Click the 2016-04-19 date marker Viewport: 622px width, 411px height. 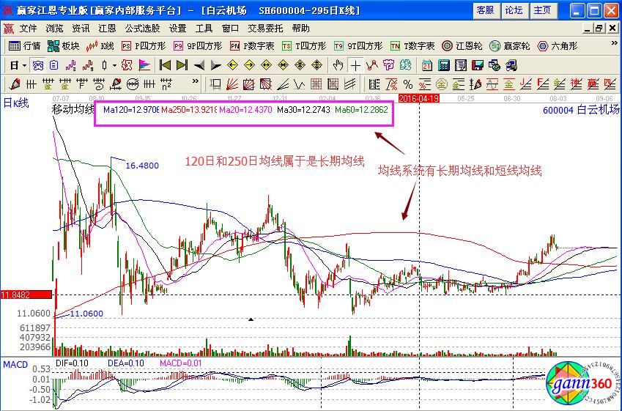click(x=418, y=97)
